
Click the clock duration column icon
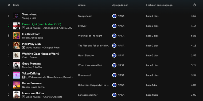194,5
